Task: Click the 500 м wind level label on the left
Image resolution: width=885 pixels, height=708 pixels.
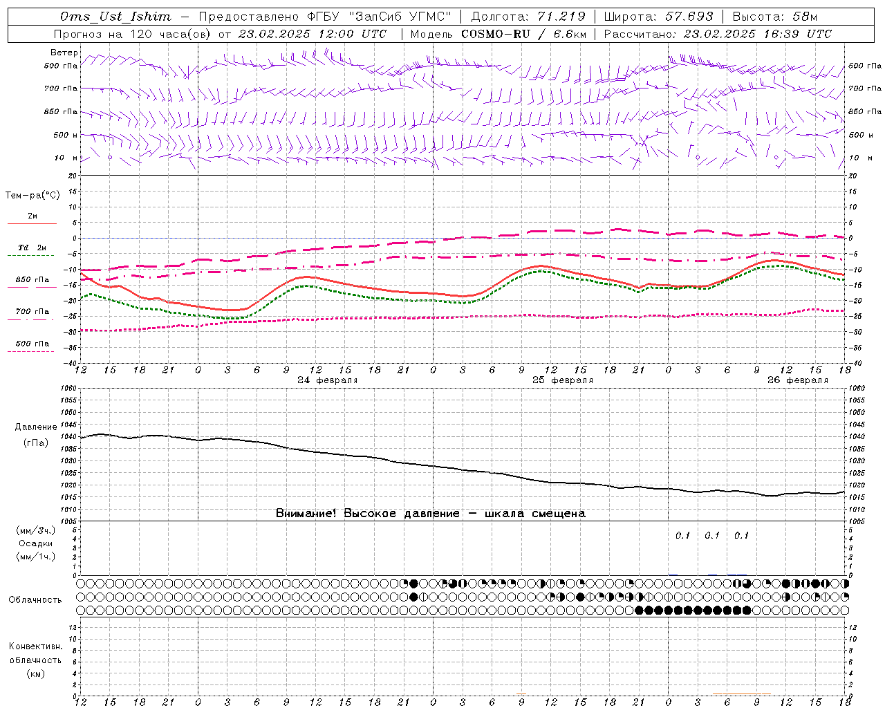Action: tap(66, 135)
